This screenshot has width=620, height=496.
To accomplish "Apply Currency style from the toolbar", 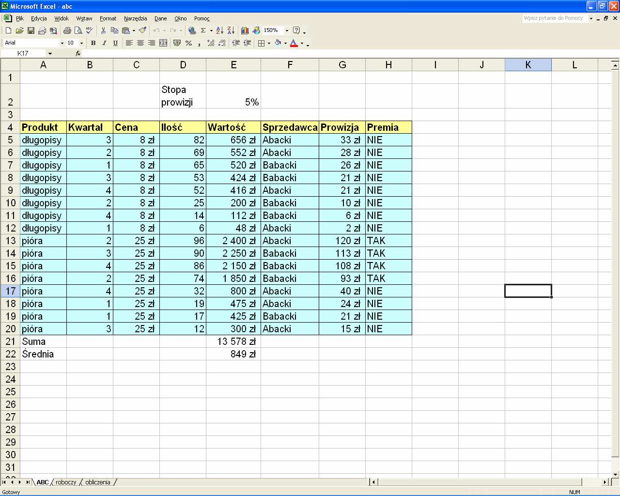I will (177, 43).
